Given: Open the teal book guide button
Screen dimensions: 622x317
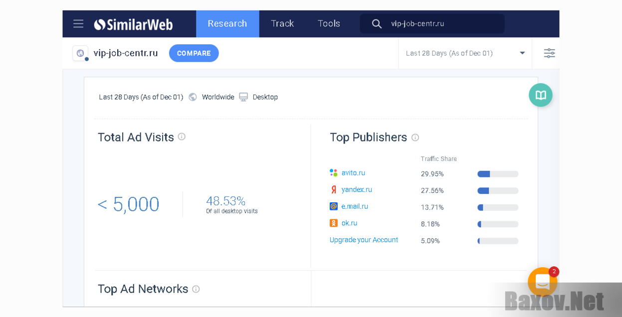Looking at the screenshot, I should [541, 95].
